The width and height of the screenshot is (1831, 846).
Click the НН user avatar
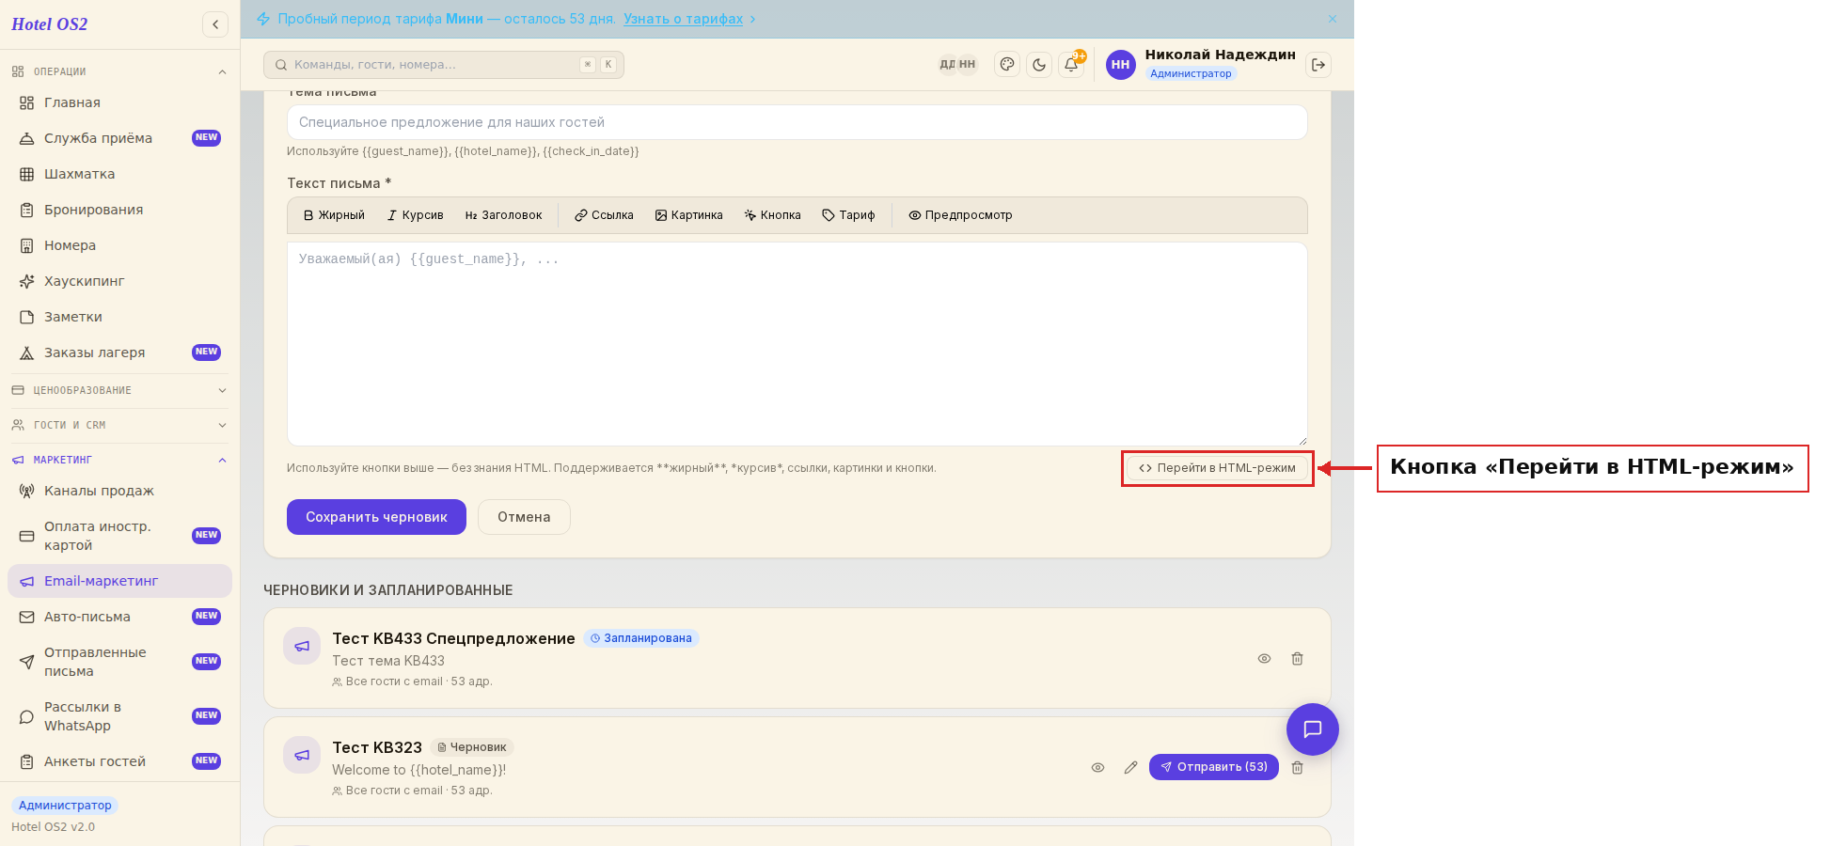[x=1120, y=65]
